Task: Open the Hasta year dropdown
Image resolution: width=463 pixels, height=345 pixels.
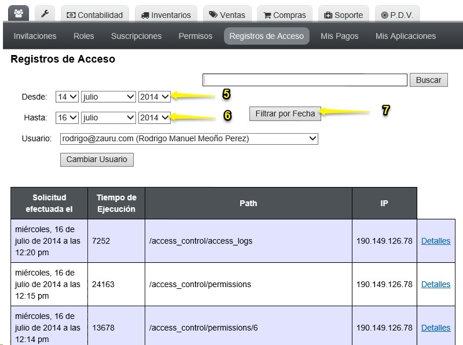Action: 155,118
